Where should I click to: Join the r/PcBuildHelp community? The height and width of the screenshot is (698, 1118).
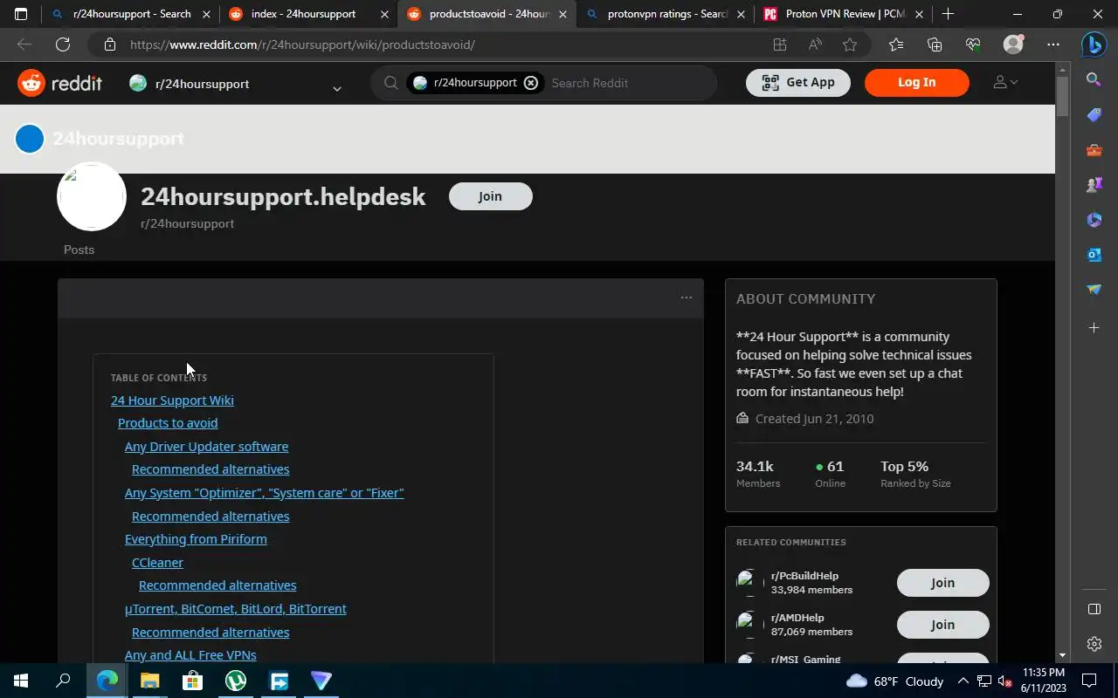point(942,583)
